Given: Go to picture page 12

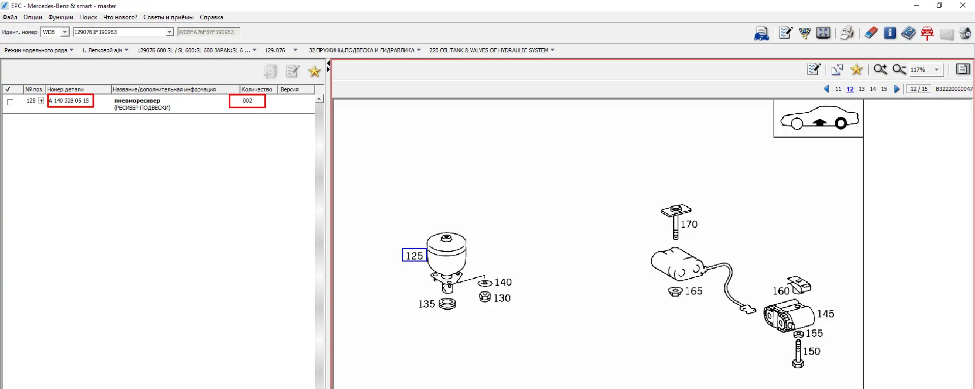Looking at the screenshot, I should [850, 89].
